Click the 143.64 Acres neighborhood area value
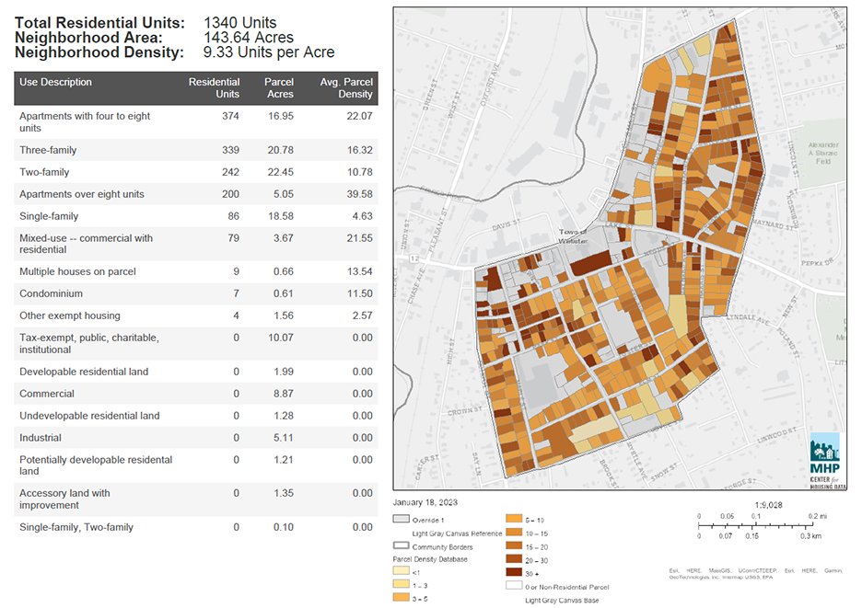The width and height of the screenshot is (862, 608). point(249,38)
